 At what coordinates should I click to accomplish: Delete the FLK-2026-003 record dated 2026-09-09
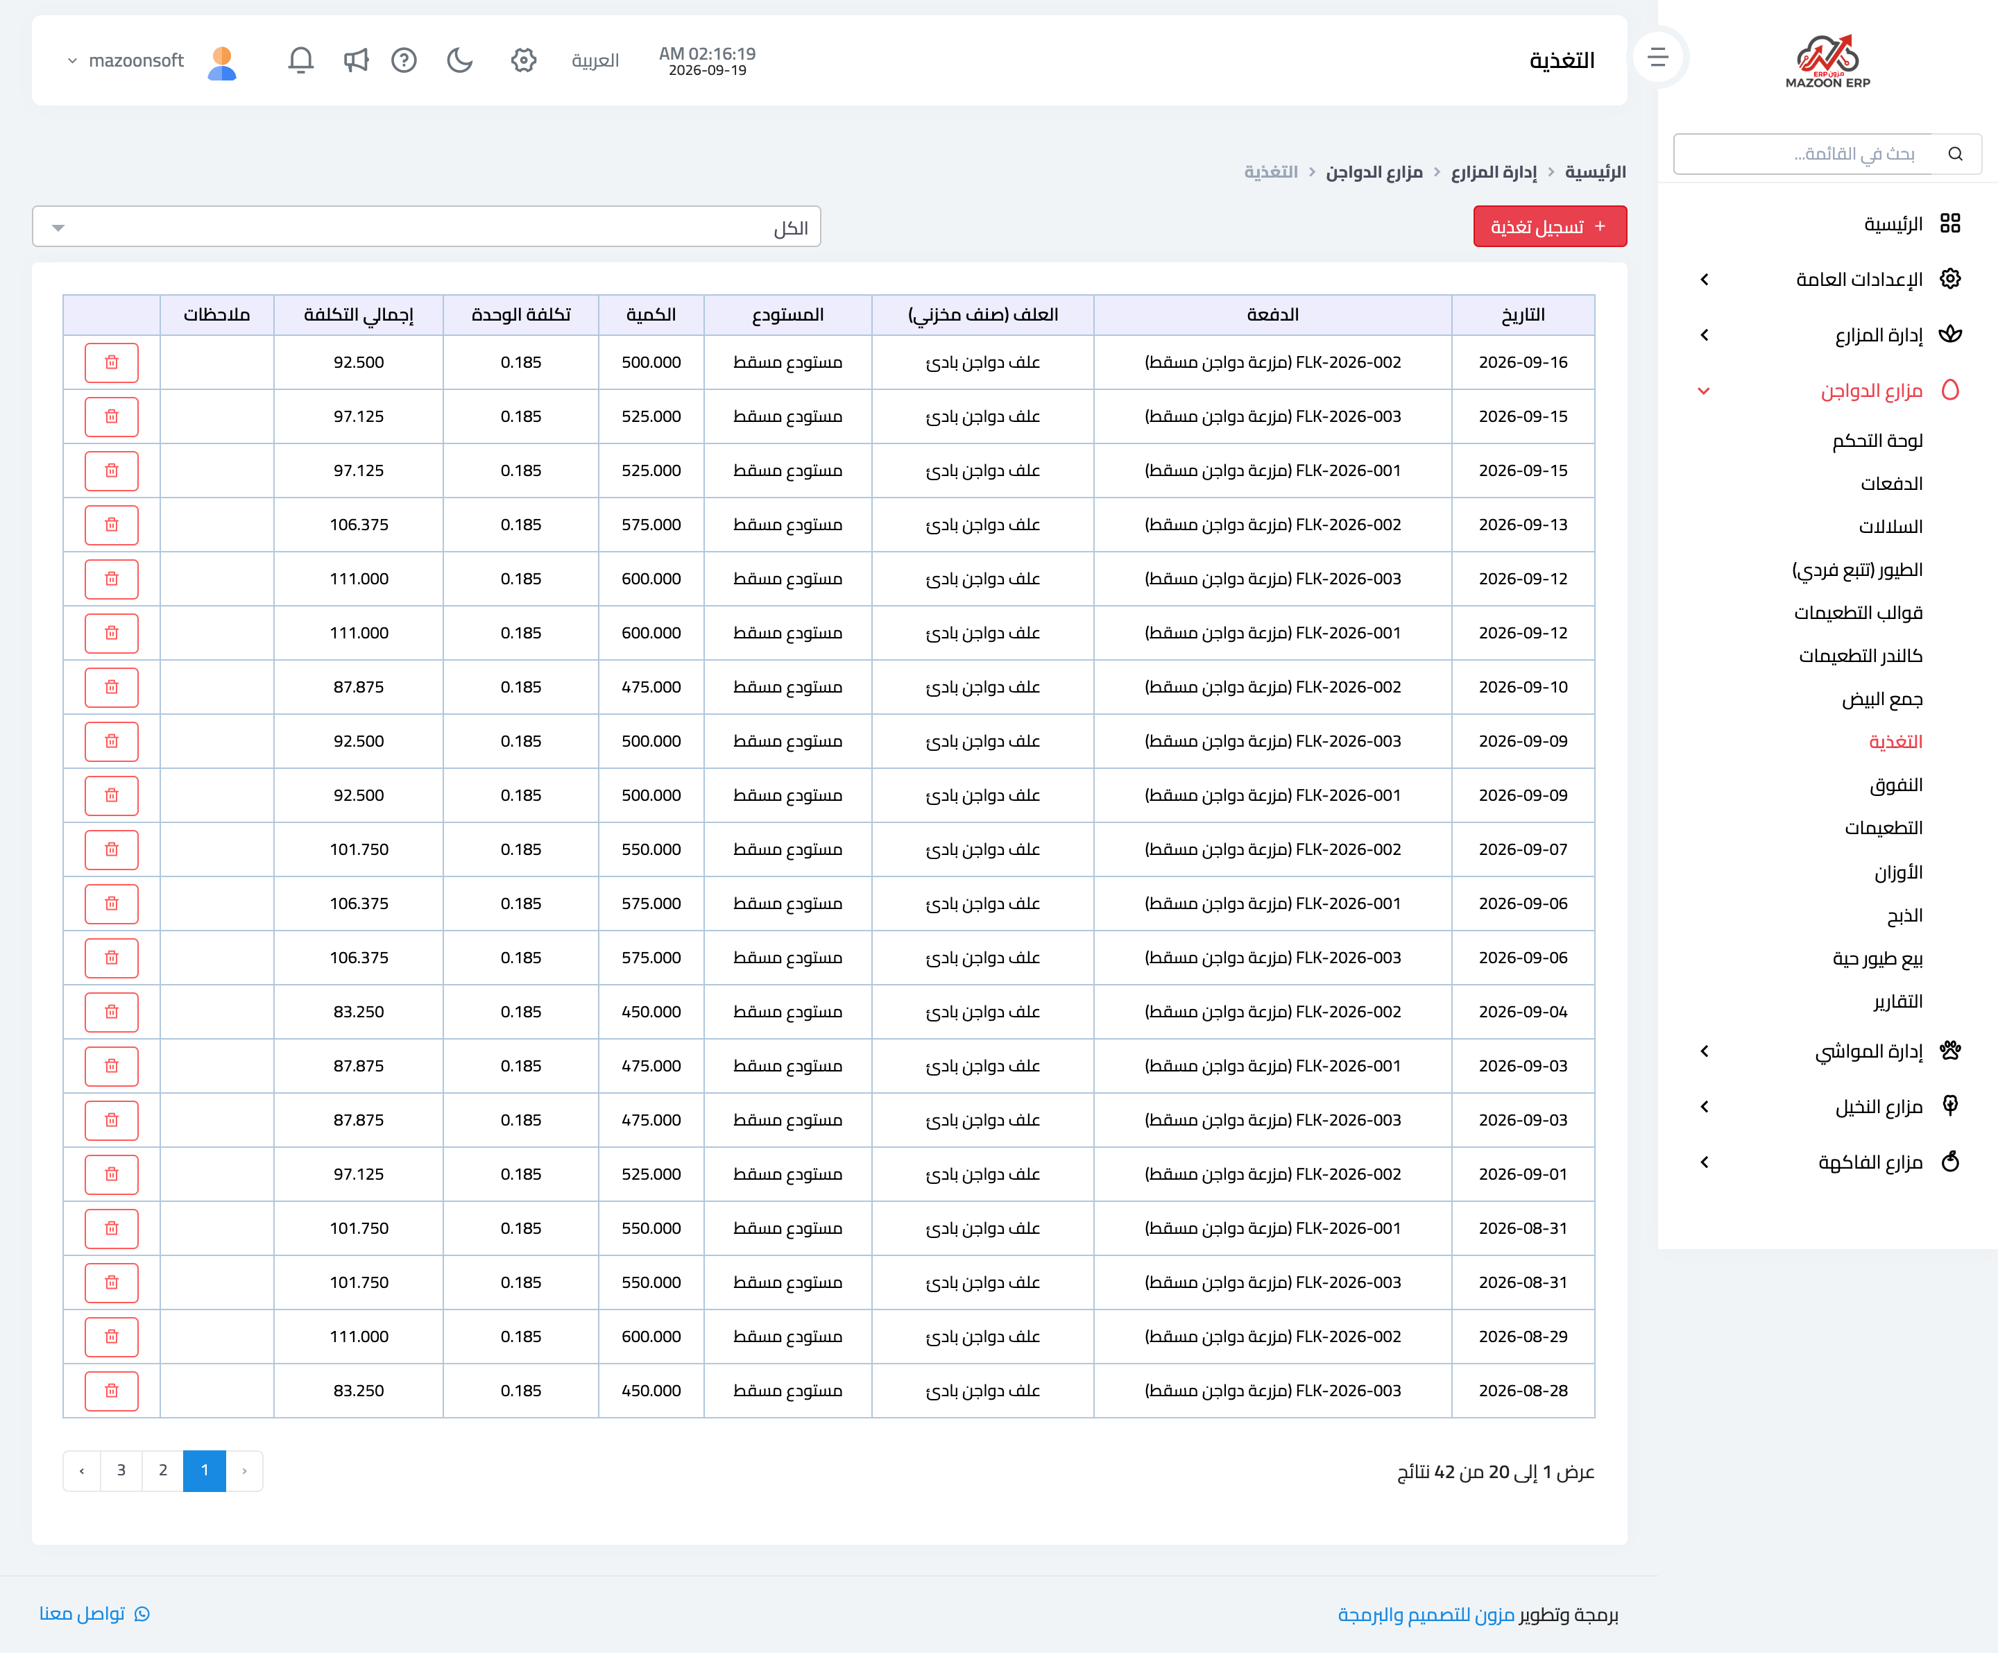coord(111,741)
